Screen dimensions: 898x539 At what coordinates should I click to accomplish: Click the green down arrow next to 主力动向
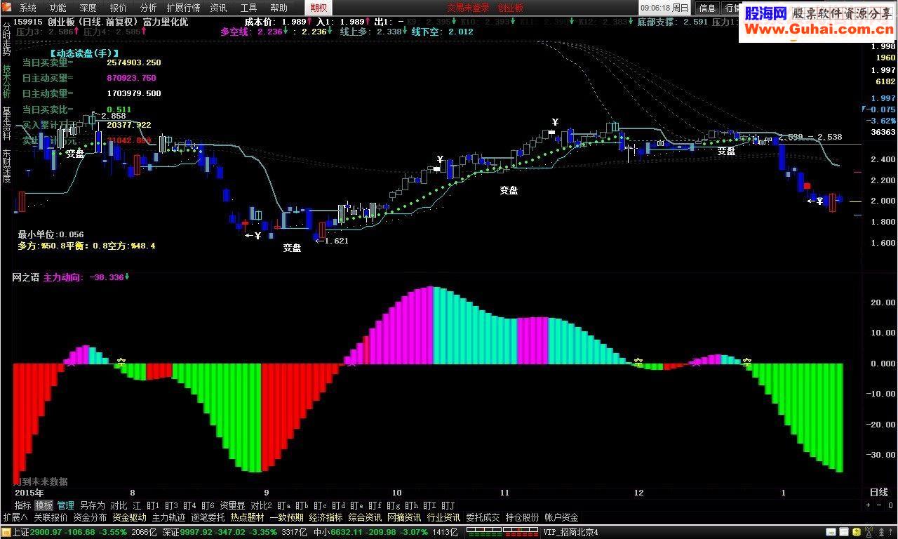(x=127, y=277)
